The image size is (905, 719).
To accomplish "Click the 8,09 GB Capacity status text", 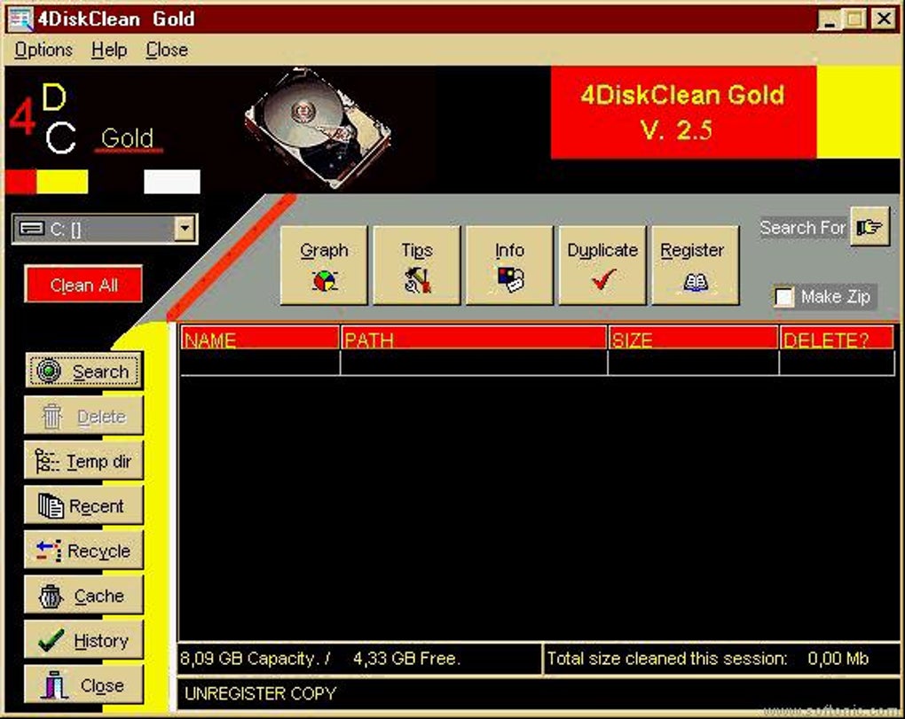I will point(256,659).
